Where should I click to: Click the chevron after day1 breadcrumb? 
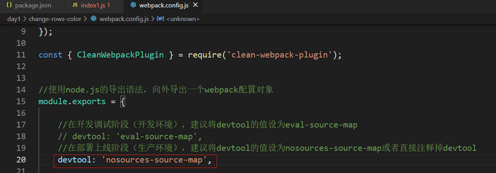click(x=25, y=19)
